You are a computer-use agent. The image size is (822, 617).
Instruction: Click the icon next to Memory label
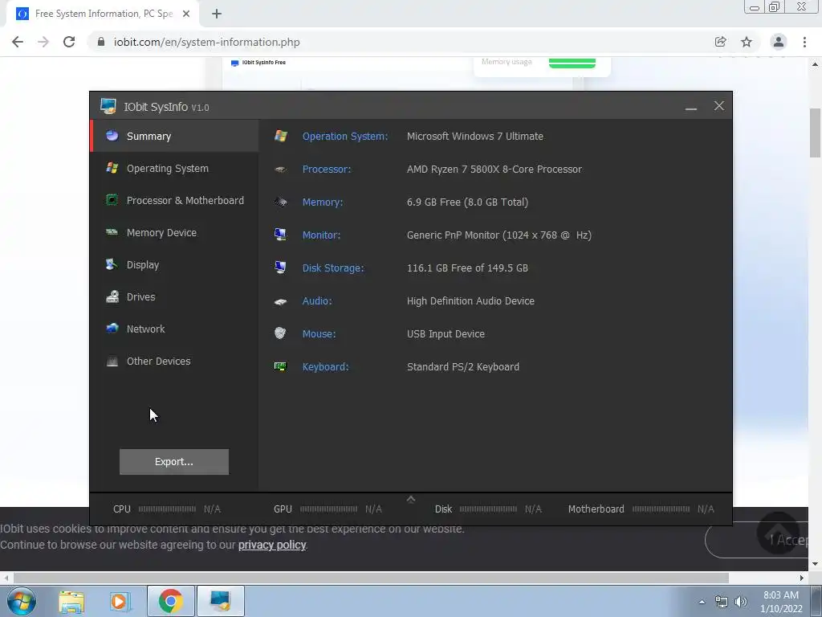click(x=281, y=202)
